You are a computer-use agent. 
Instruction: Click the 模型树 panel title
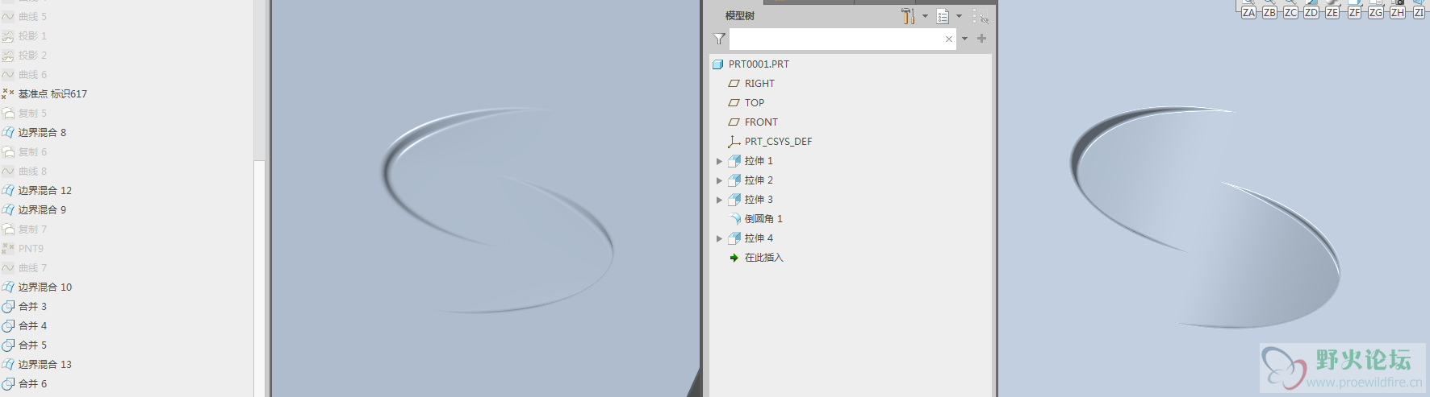click(x=740, y=16)
